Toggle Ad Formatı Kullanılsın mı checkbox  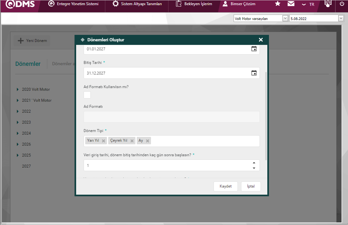tap(87, 95)
